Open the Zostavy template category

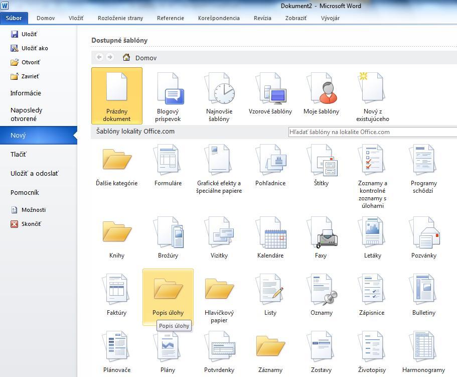321,352
